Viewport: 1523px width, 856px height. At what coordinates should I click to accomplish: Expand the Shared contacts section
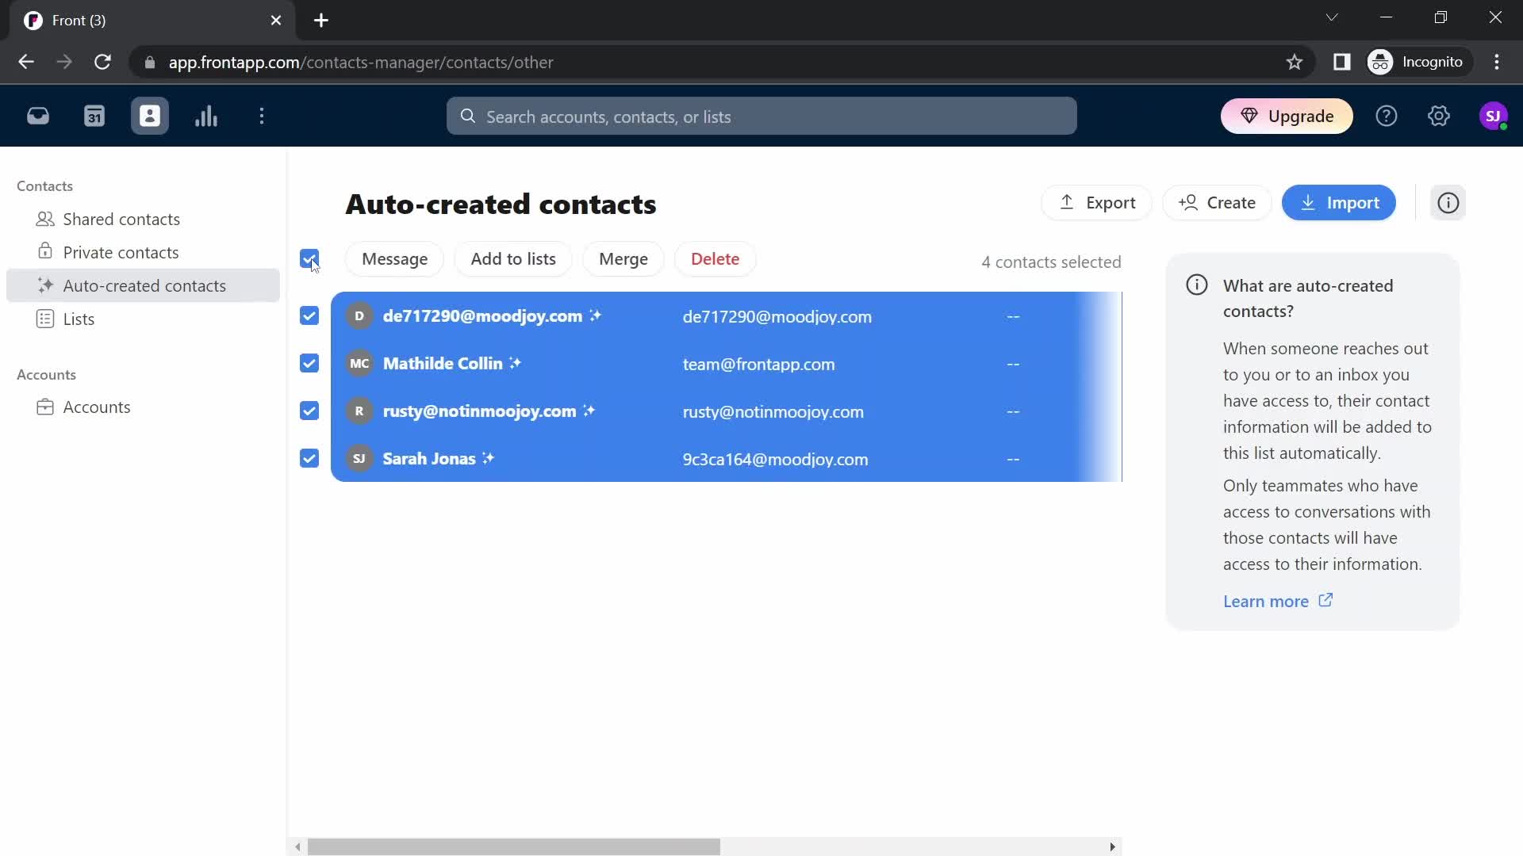[x=121, y=219]
